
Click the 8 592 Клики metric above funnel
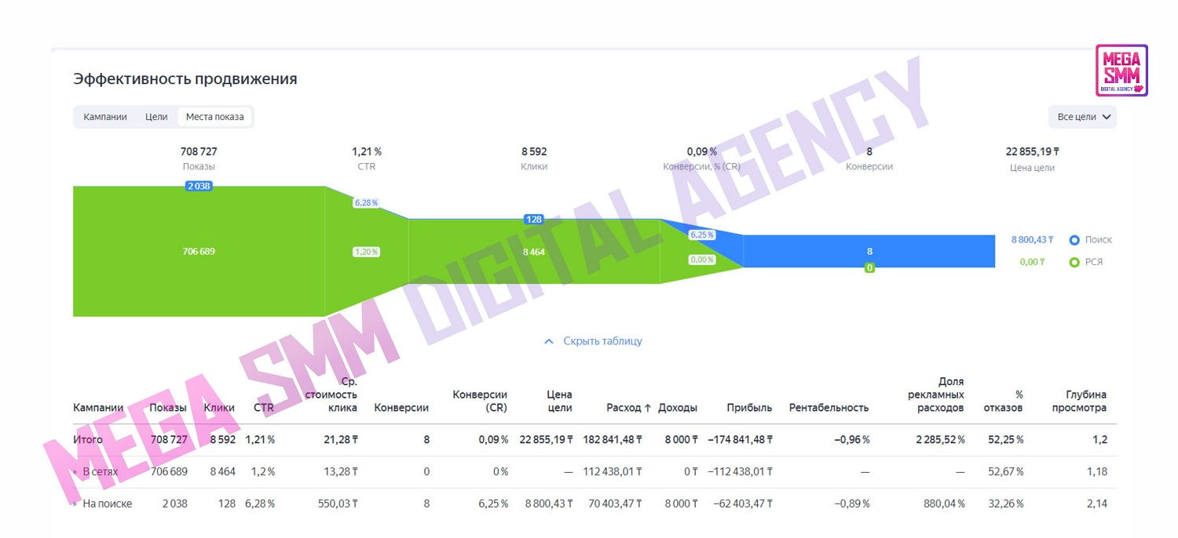534,151
